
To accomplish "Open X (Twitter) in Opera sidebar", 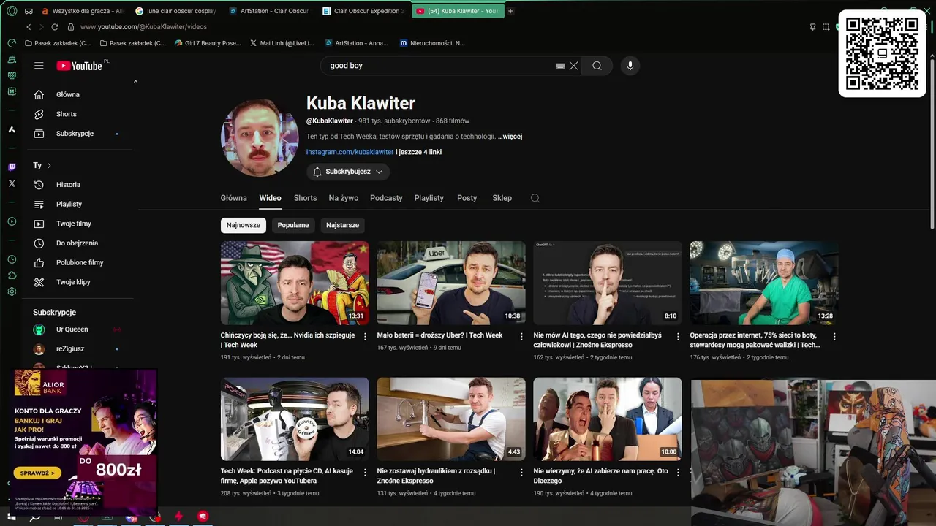I will click(12, 184).
